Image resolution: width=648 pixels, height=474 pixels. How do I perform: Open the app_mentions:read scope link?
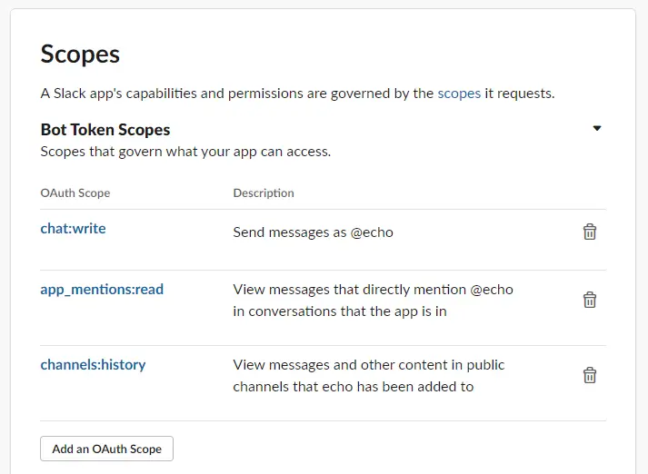click(x=102, y=290)
